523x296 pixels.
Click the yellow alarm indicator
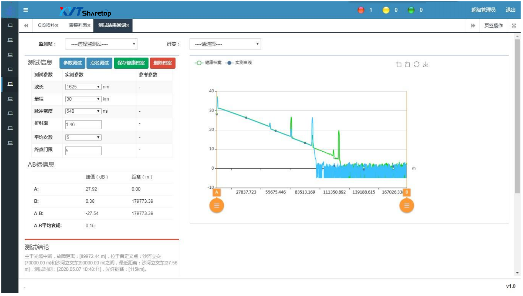pyautogui.click(x=386, y=10)
